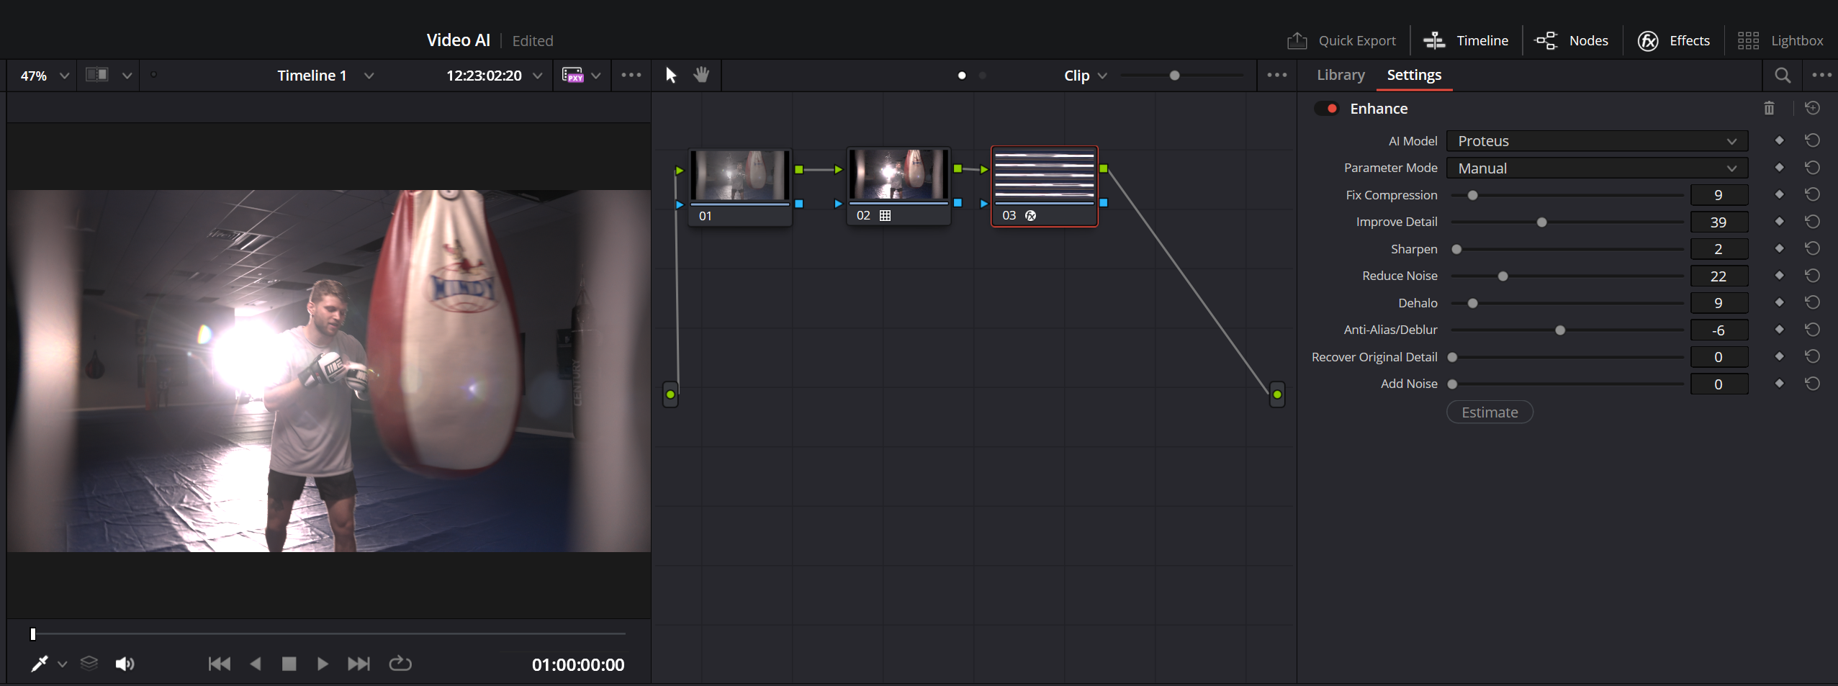Play the clip in reverse
The height and width of the screenshot is (686, 1838).
[256, 664]
